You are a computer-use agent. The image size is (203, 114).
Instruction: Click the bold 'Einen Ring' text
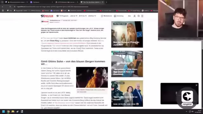(x=54, y=41)
